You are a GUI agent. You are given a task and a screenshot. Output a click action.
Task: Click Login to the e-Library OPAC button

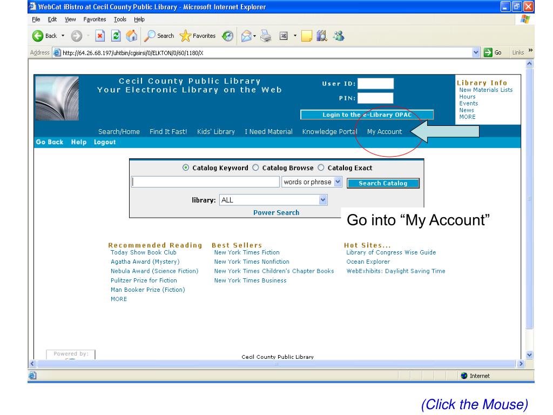click(x=367, y=115)
